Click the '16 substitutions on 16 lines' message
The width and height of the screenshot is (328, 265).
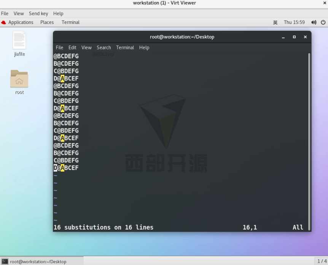[103, 227]
